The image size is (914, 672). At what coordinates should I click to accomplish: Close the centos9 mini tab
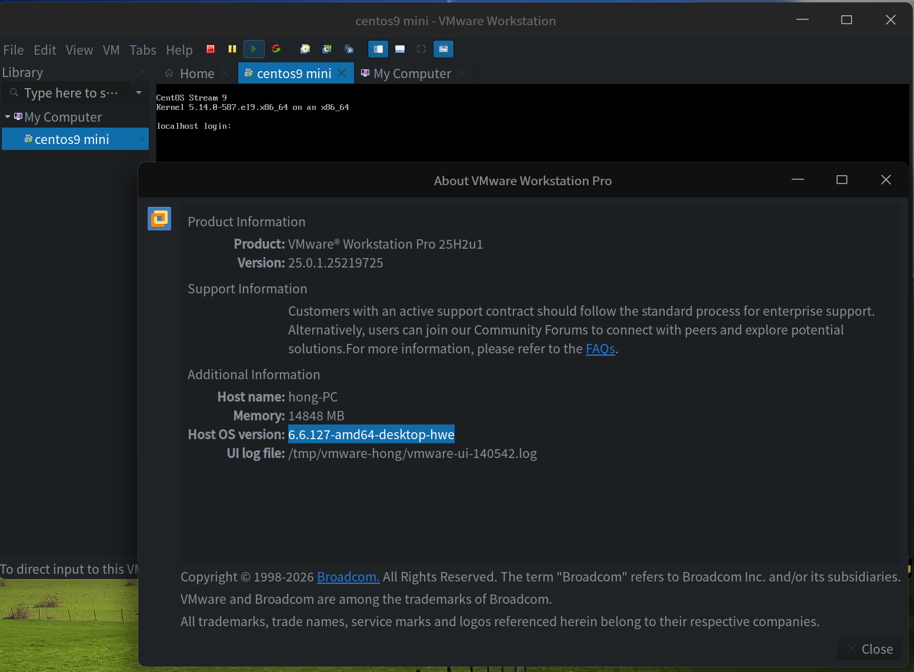point(342,73)
